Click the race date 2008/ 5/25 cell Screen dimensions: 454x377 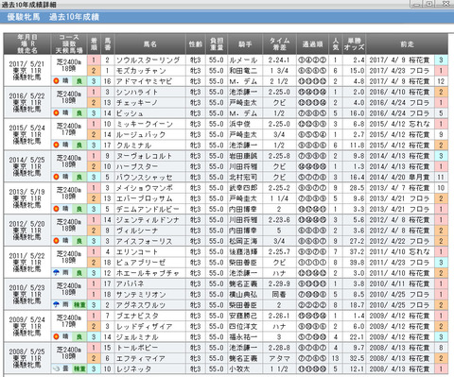point(27,358)
